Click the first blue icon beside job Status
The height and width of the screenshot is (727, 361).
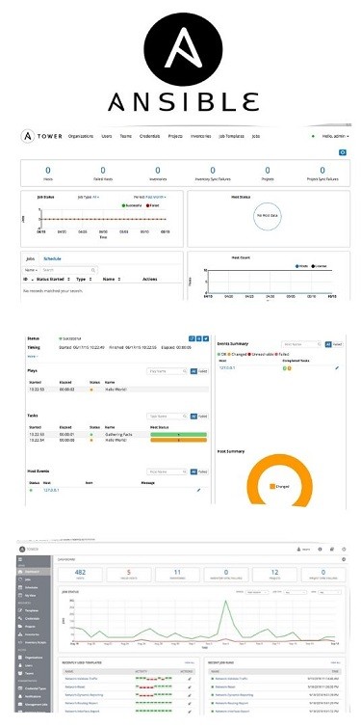click(x=192, y=338)
